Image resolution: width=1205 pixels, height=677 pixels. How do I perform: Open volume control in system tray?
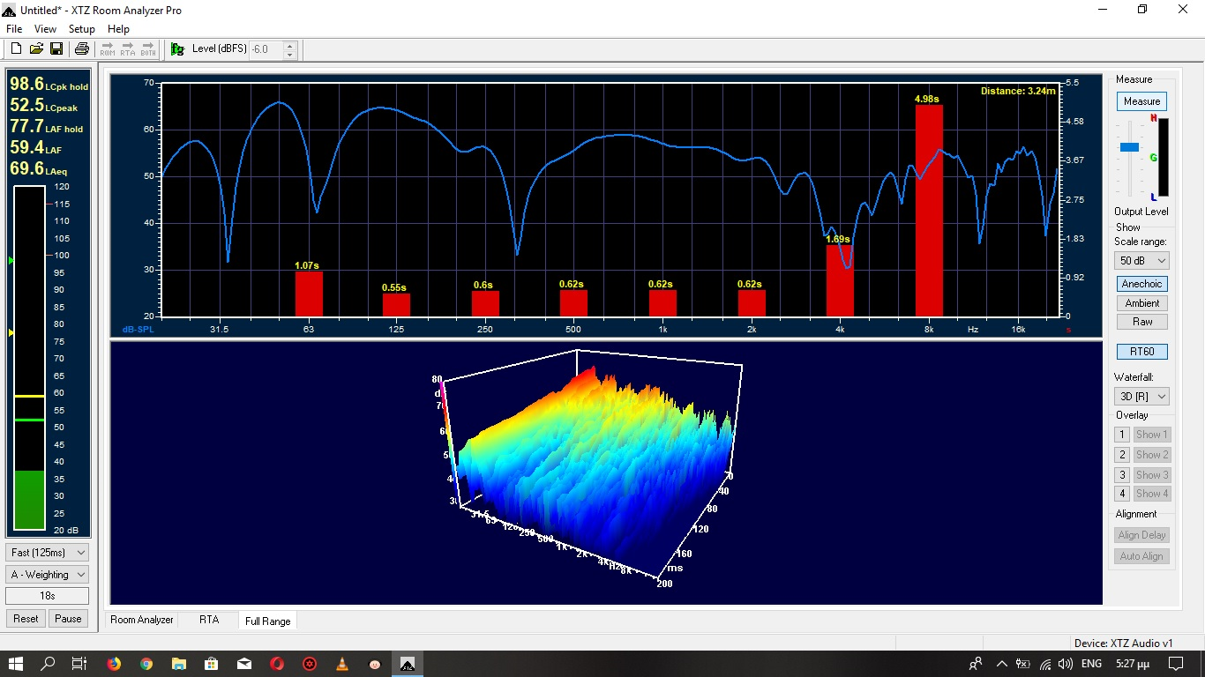(x=1066, y=664)
